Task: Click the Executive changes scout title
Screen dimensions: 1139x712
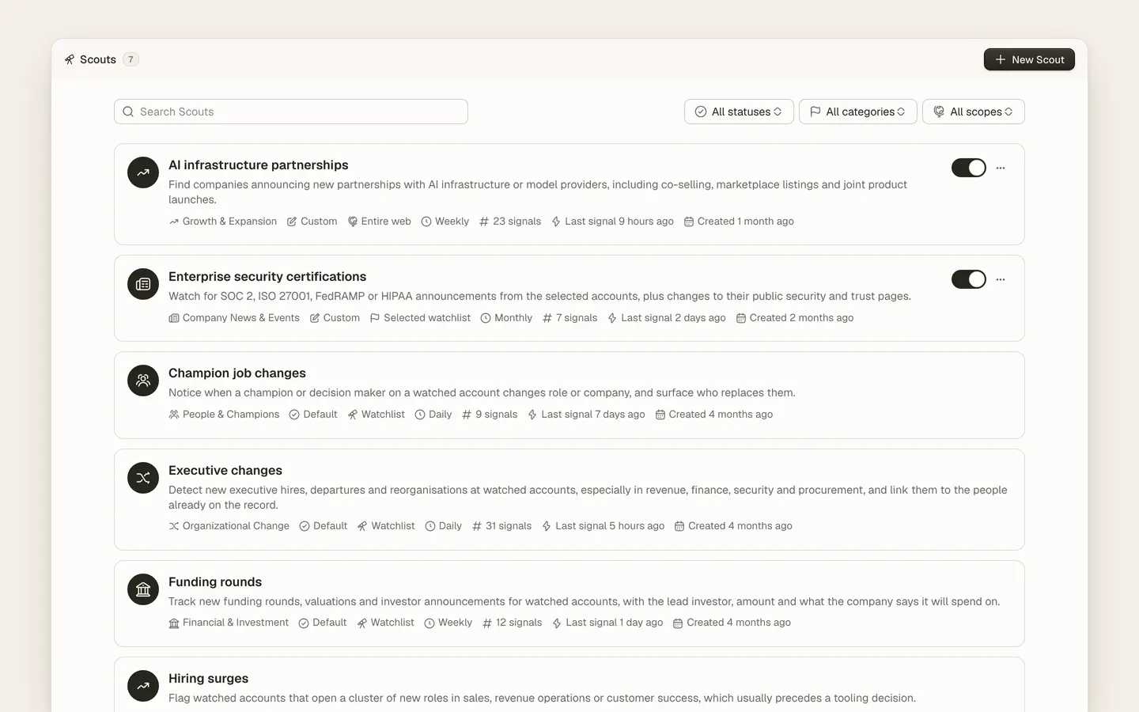Action: click(x=225, y=471)
